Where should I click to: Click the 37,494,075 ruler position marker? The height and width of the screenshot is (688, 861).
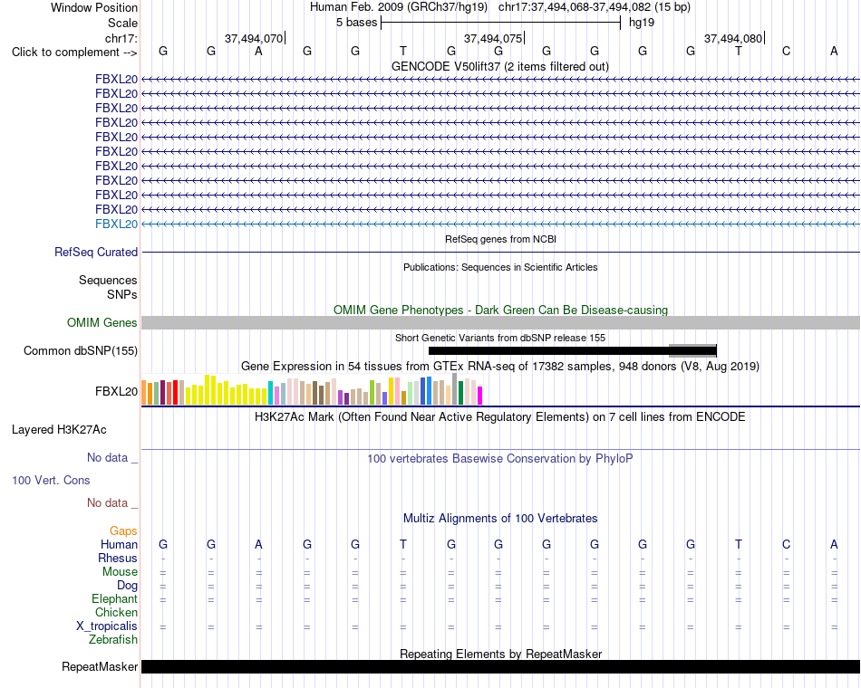coord(494,38)
